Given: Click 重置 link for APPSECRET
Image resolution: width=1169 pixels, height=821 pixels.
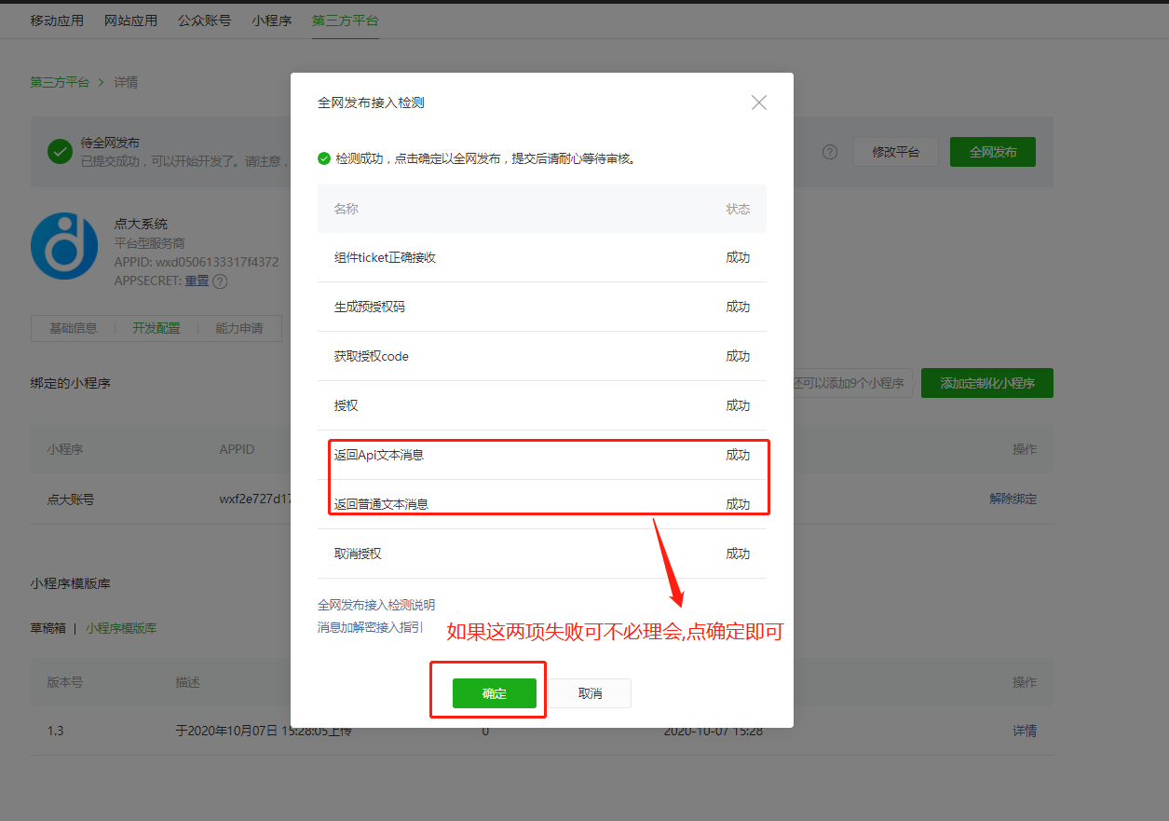Looking at the screenshot, I should [197, 281].
